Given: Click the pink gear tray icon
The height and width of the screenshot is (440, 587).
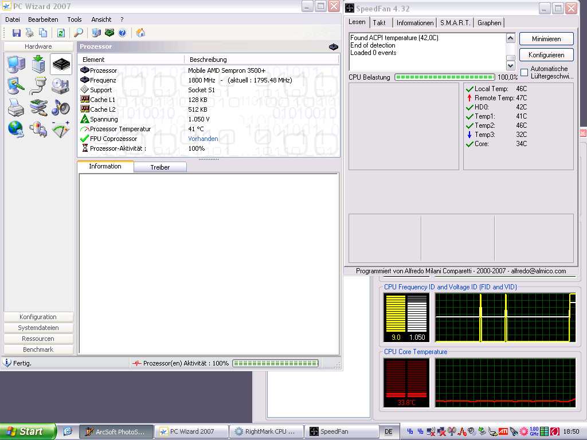Looking at the screenshot, I should pos(524,431).
